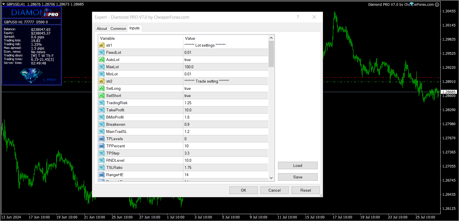
Task: Click the scroll down arrow of inputs list
Action: pos(271,178)
